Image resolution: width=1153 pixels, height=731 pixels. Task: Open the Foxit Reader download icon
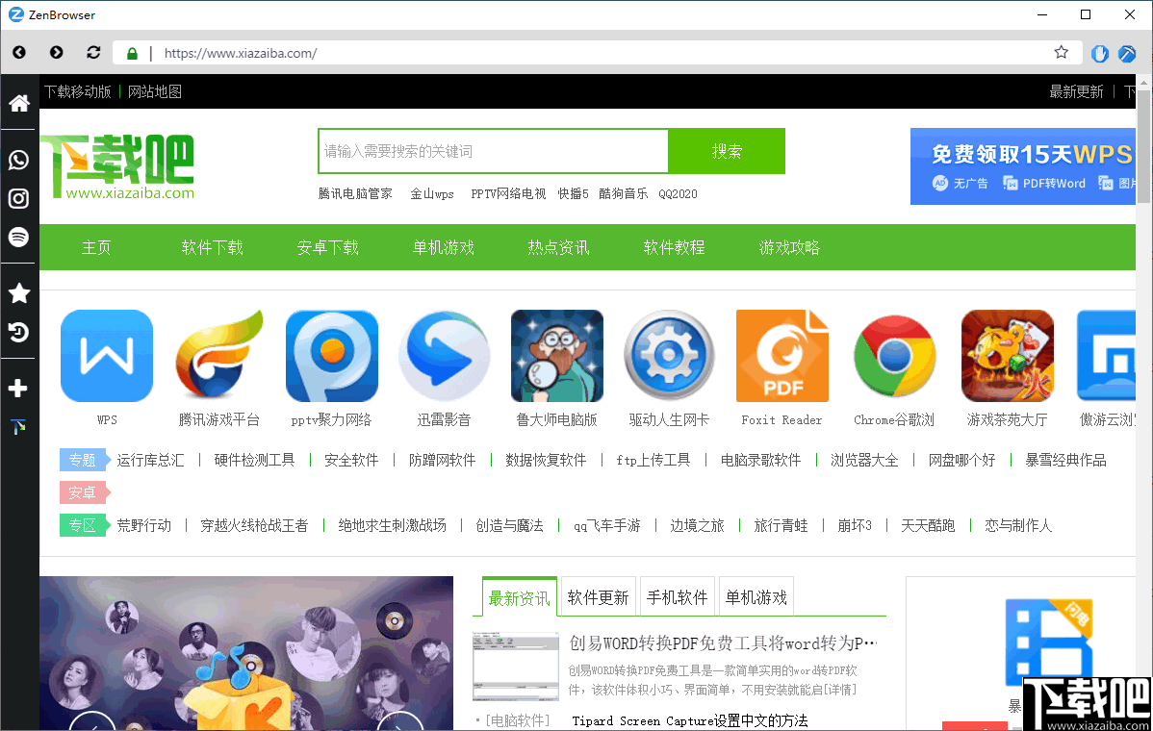[x=781, y=355]
